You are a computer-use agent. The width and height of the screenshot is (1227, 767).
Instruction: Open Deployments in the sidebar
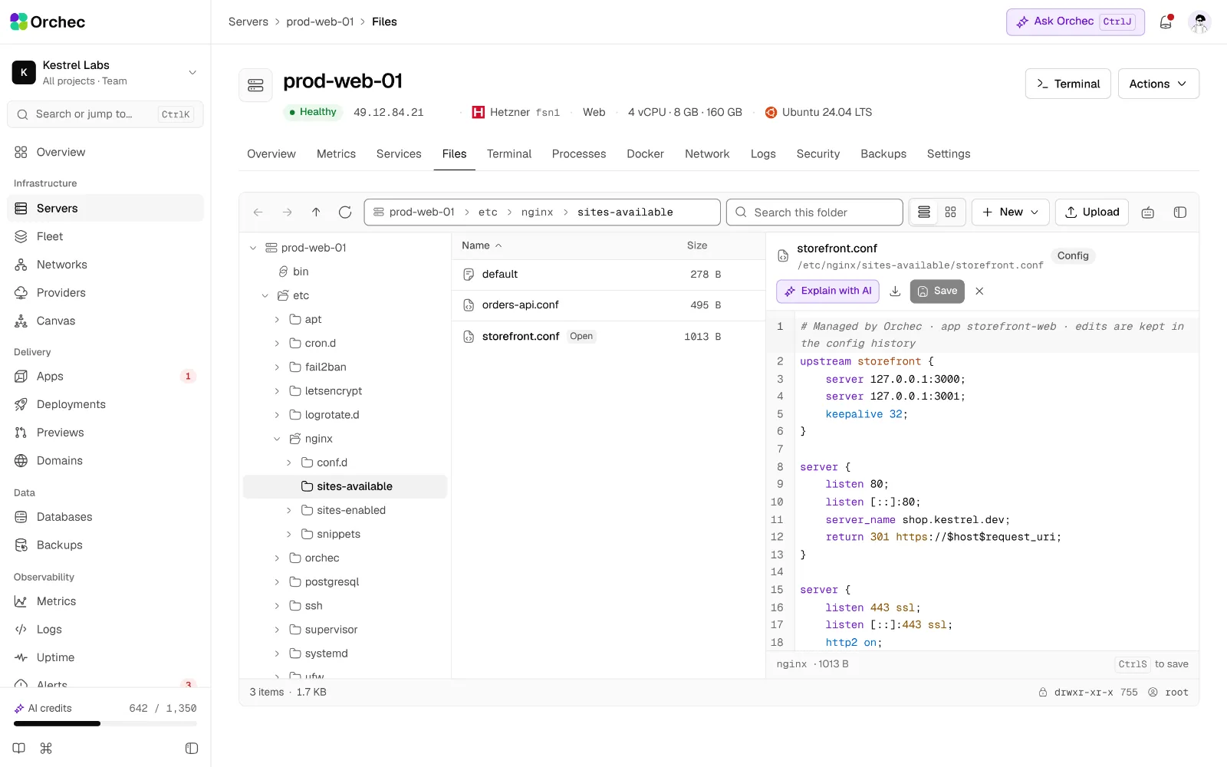coord(105,404)
